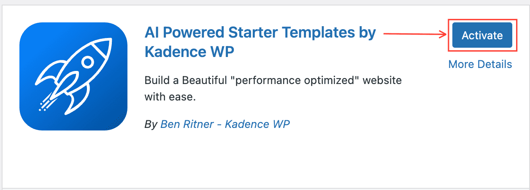
Task: Click the Activate button
Action: [482, 35]
